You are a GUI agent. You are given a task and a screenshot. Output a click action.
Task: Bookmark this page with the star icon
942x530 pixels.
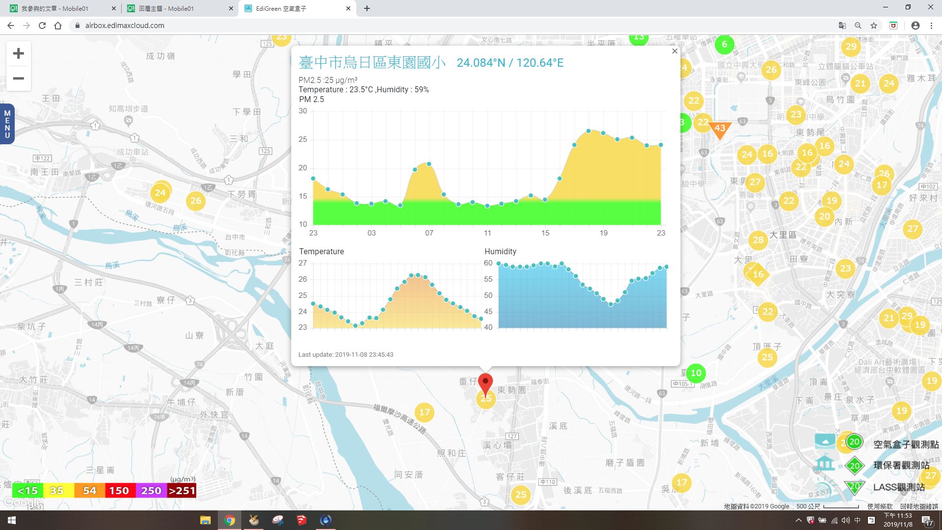click(x=874, y=26)
